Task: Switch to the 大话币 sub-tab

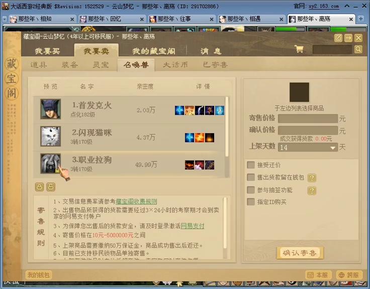Action: [x=175, y=65]
